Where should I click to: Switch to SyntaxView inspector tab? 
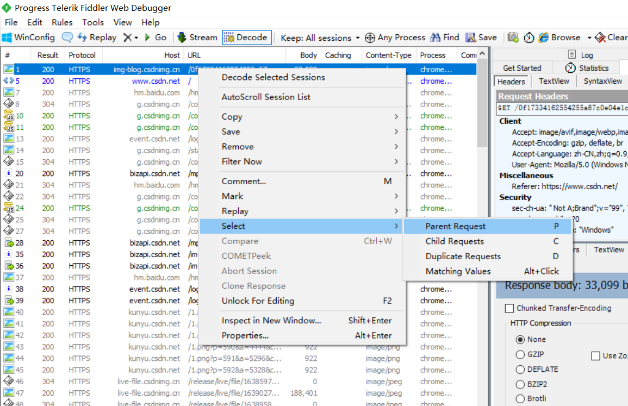603,82
